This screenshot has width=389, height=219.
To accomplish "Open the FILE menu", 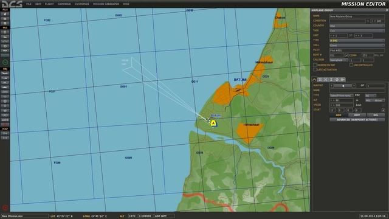I will click(29, 4).
